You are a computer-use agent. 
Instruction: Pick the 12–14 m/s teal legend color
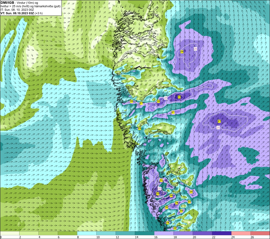click(125, 233)
